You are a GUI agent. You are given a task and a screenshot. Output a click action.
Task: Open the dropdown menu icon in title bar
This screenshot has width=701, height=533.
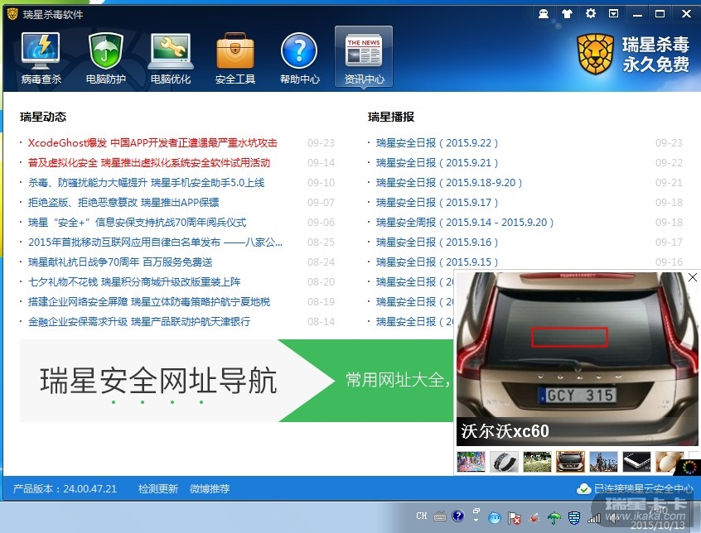[614, 14]
